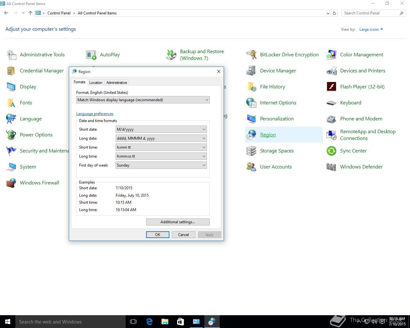
Task: Go up one level arrow
Action: point(30,13)
